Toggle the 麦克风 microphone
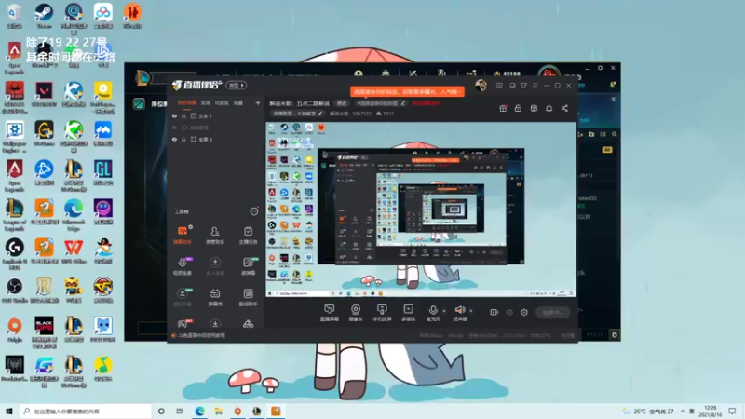 click(x=433, y=313)
